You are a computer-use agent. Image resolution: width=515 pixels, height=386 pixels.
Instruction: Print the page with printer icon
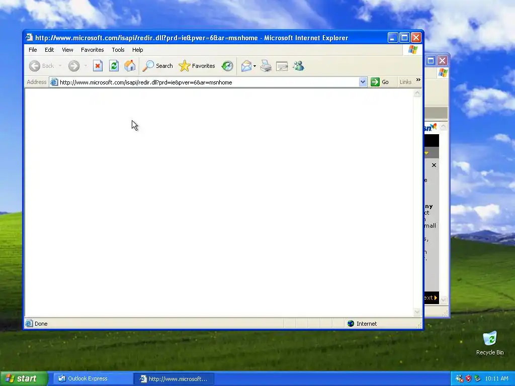point(266,66)
